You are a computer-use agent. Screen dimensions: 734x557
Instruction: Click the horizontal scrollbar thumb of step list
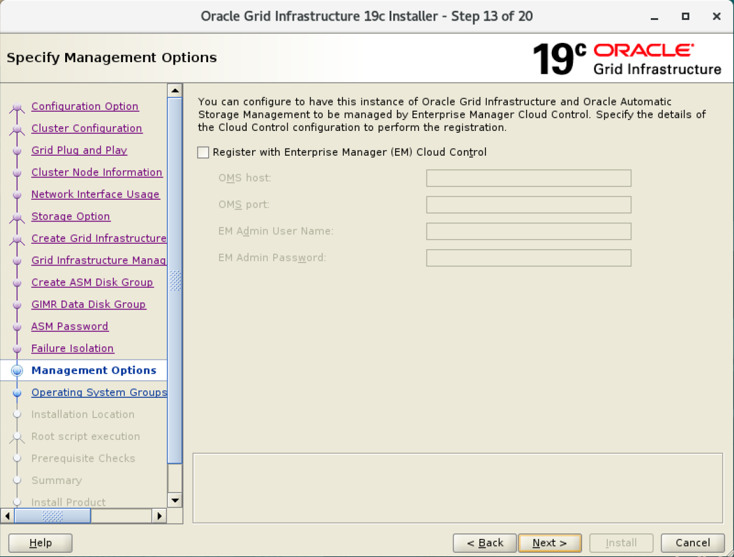[52, 516]
